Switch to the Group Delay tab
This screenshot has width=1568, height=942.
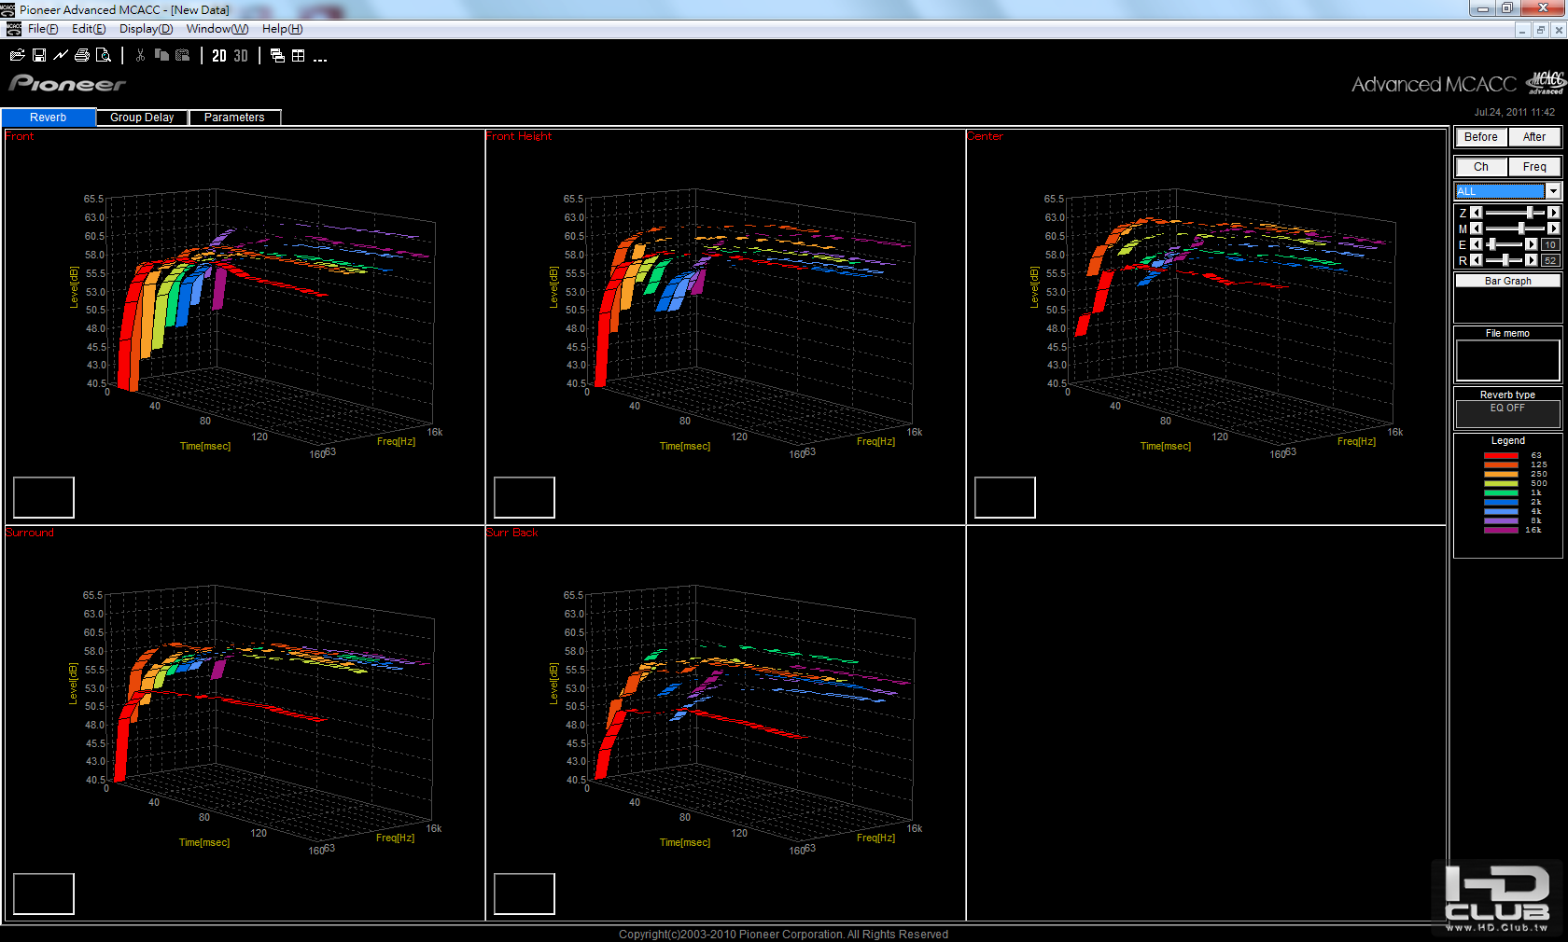[142, 118]
